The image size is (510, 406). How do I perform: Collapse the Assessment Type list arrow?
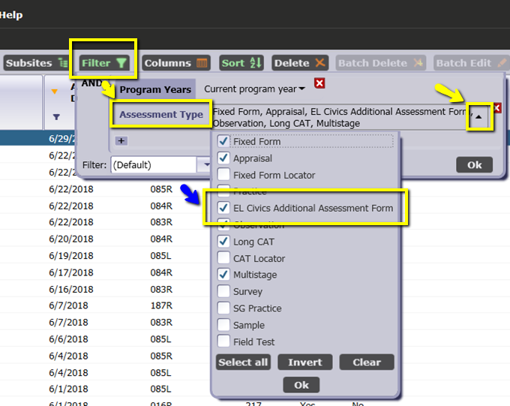(478, 117)
